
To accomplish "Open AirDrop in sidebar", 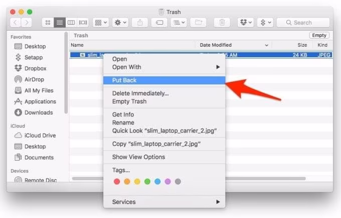I will [29, 79].
